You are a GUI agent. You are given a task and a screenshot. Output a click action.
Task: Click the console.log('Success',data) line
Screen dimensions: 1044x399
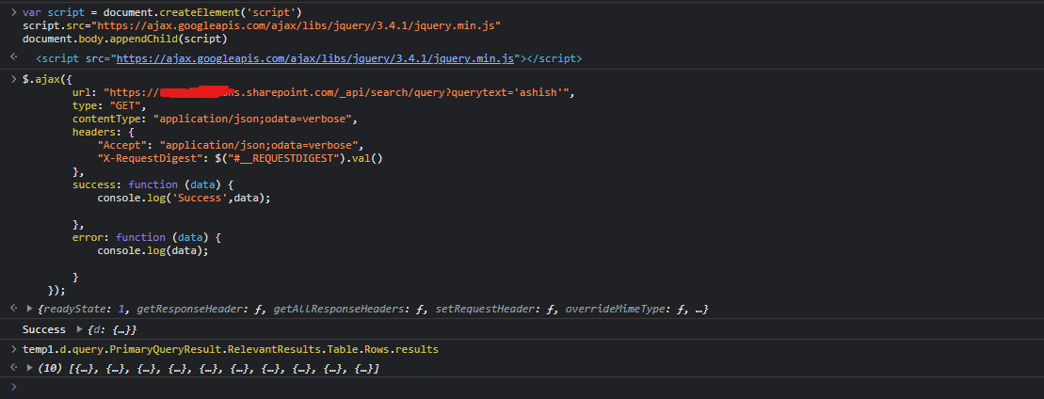pos(185,198)
